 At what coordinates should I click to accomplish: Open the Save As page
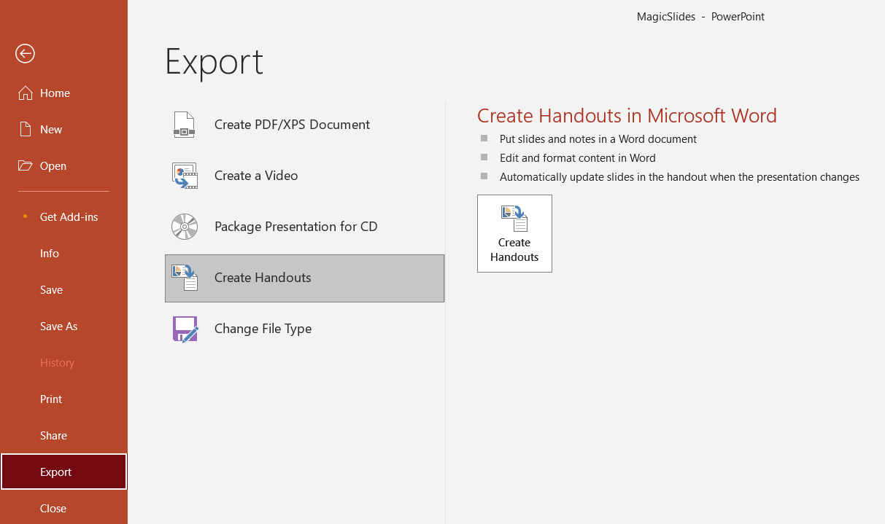58,326
